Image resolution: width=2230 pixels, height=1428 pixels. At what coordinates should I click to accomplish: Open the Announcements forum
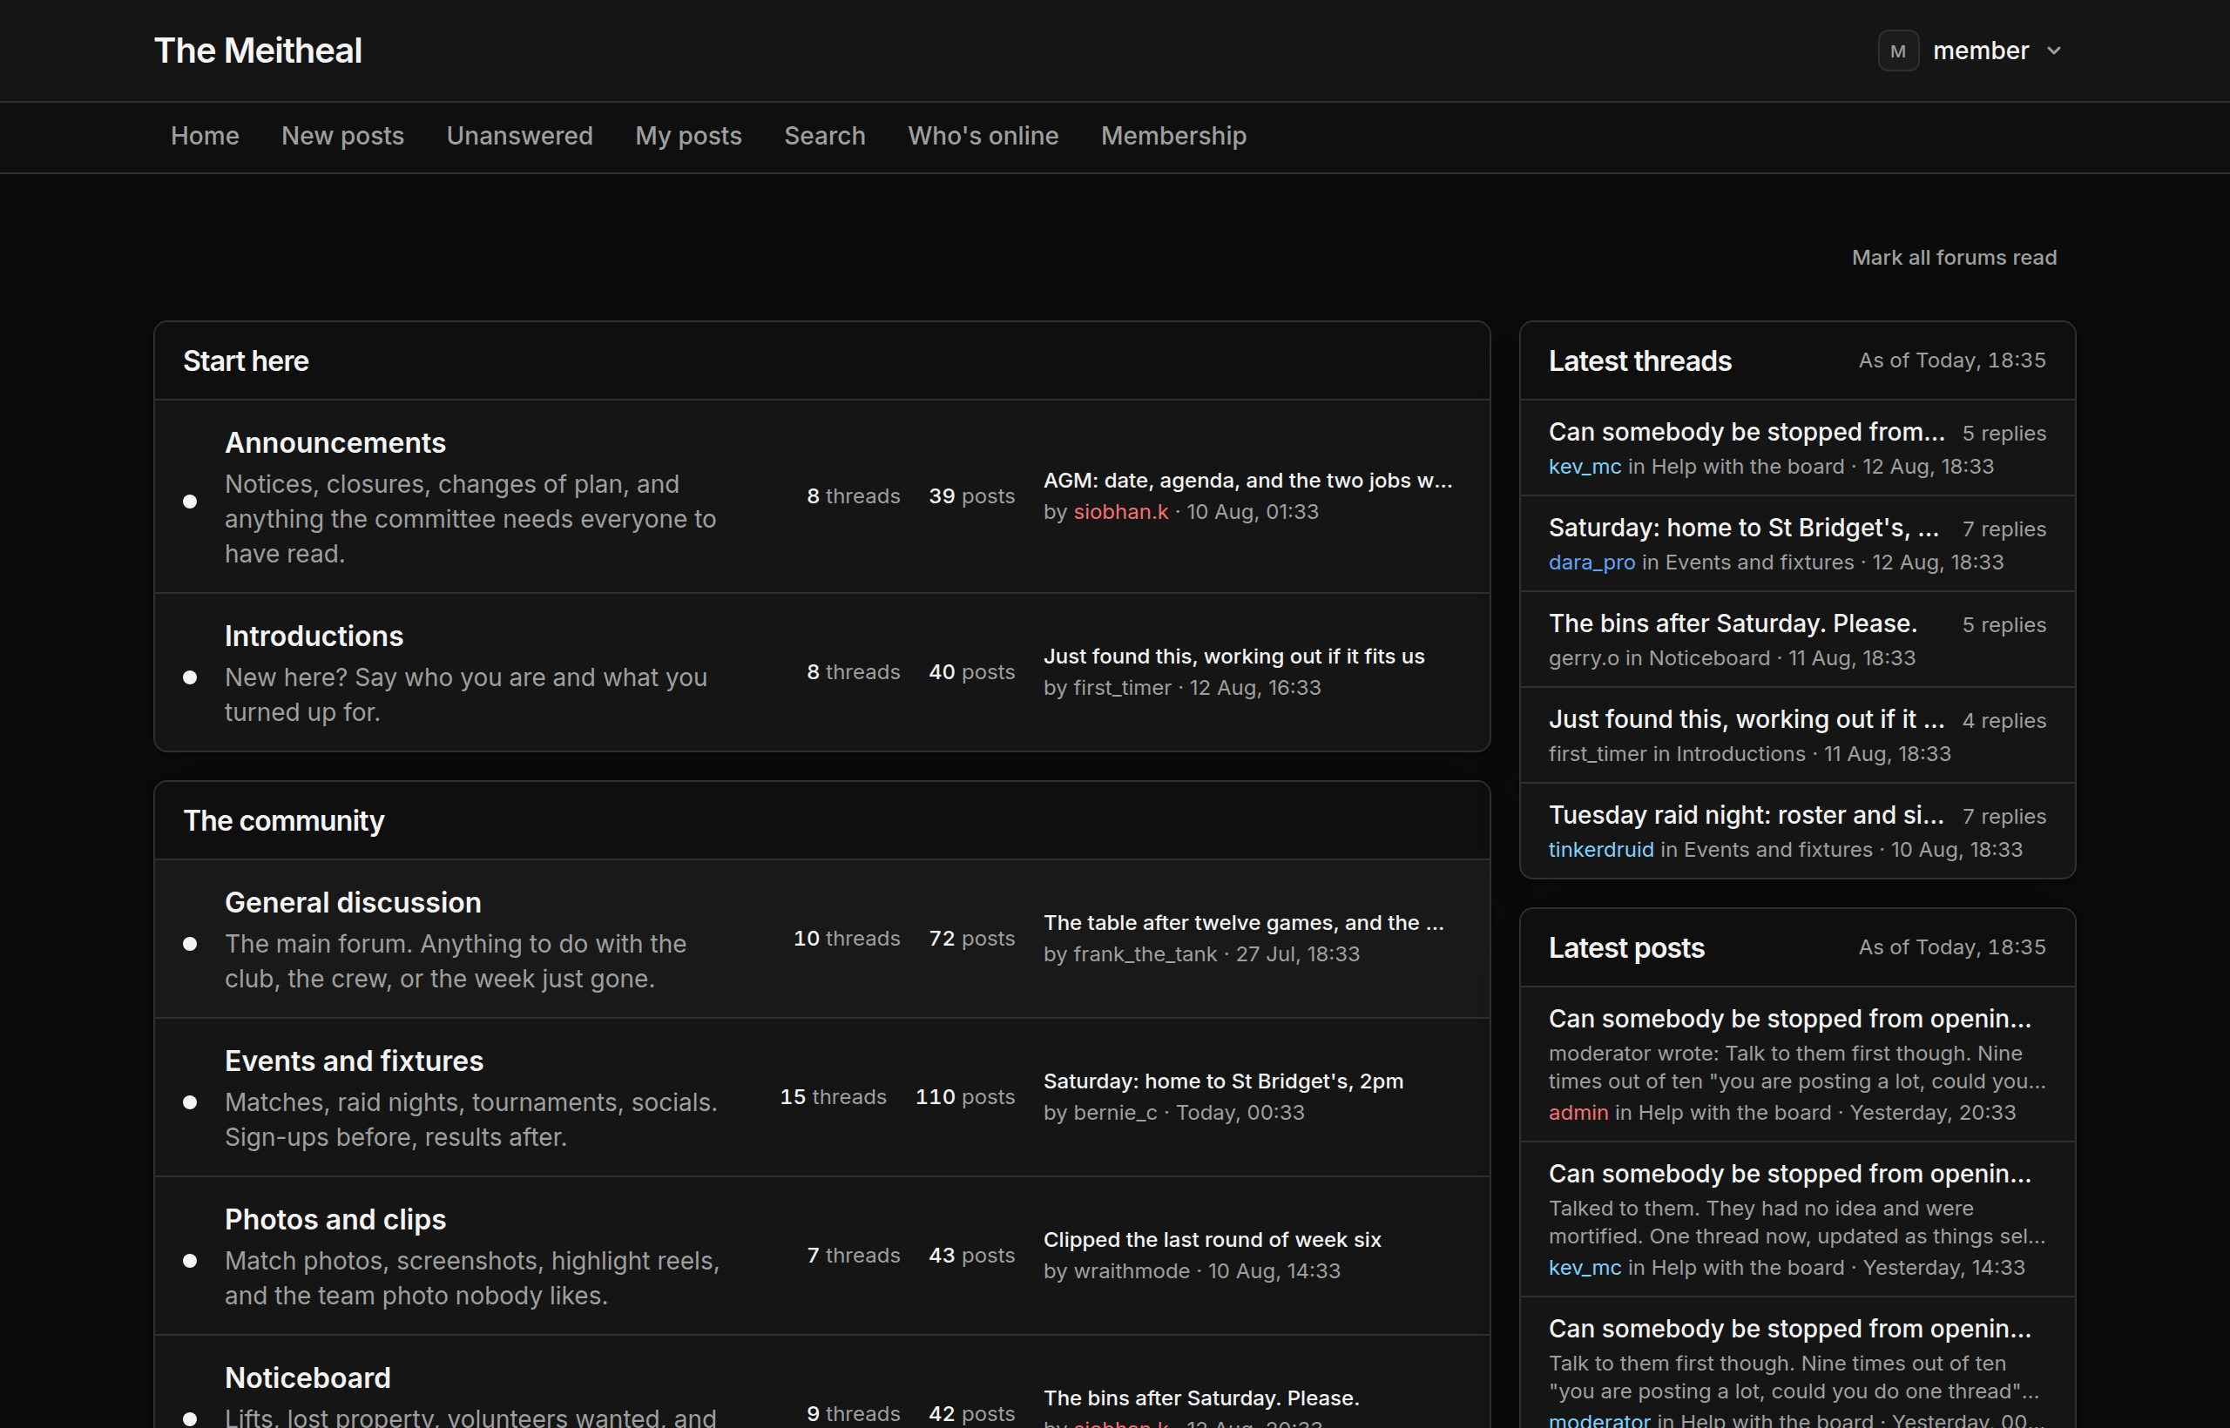[334, 443]
